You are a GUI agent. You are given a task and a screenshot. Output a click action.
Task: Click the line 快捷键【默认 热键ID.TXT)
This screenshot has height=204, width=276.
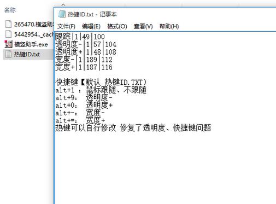coord(101,83)
